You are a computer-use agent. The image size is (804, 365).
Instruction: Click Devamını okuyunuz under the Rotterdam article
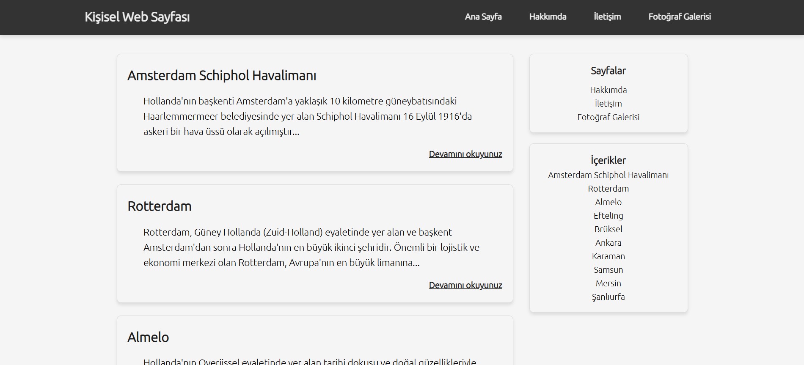tap(465, 285)
